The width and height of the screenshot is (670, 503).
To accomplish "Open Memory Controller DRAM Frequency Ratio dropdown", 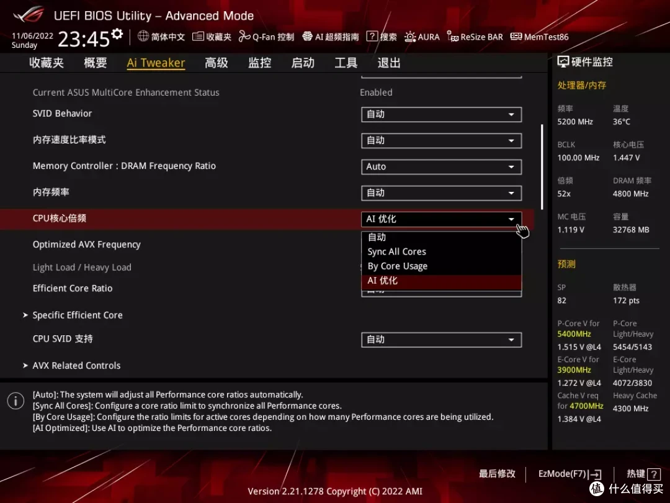I will [x=442, y=167].
